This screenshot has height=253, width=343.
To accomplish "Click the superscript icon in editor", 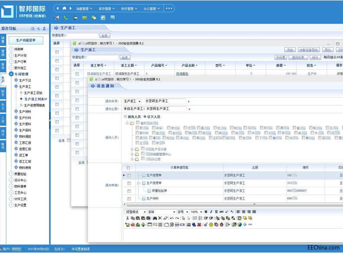I will (x=227, y=212).
